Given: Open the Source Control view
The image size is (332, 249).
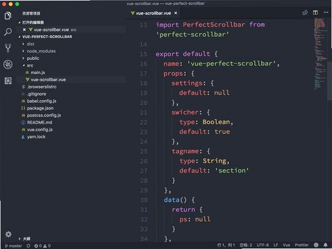Looking at the screenshot, I should click(x=8, y=48).
